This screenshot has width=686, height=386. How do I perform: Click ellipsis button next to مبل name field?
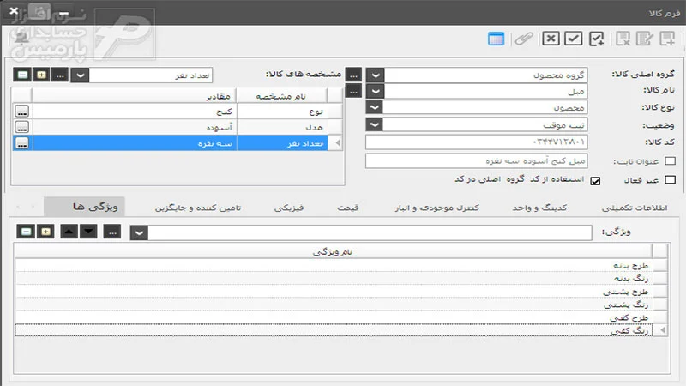point(353,91)
